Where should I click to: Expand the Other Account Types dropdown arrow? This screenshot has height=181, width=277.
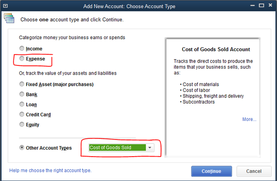click(150, 148)
